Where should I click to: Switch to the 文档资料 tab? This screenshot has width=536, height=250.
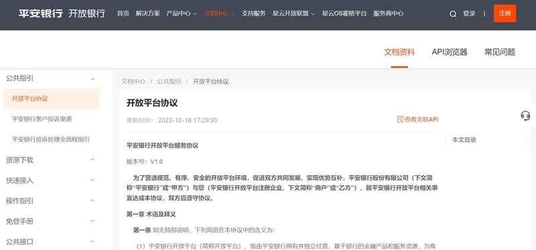pos(399,52)
